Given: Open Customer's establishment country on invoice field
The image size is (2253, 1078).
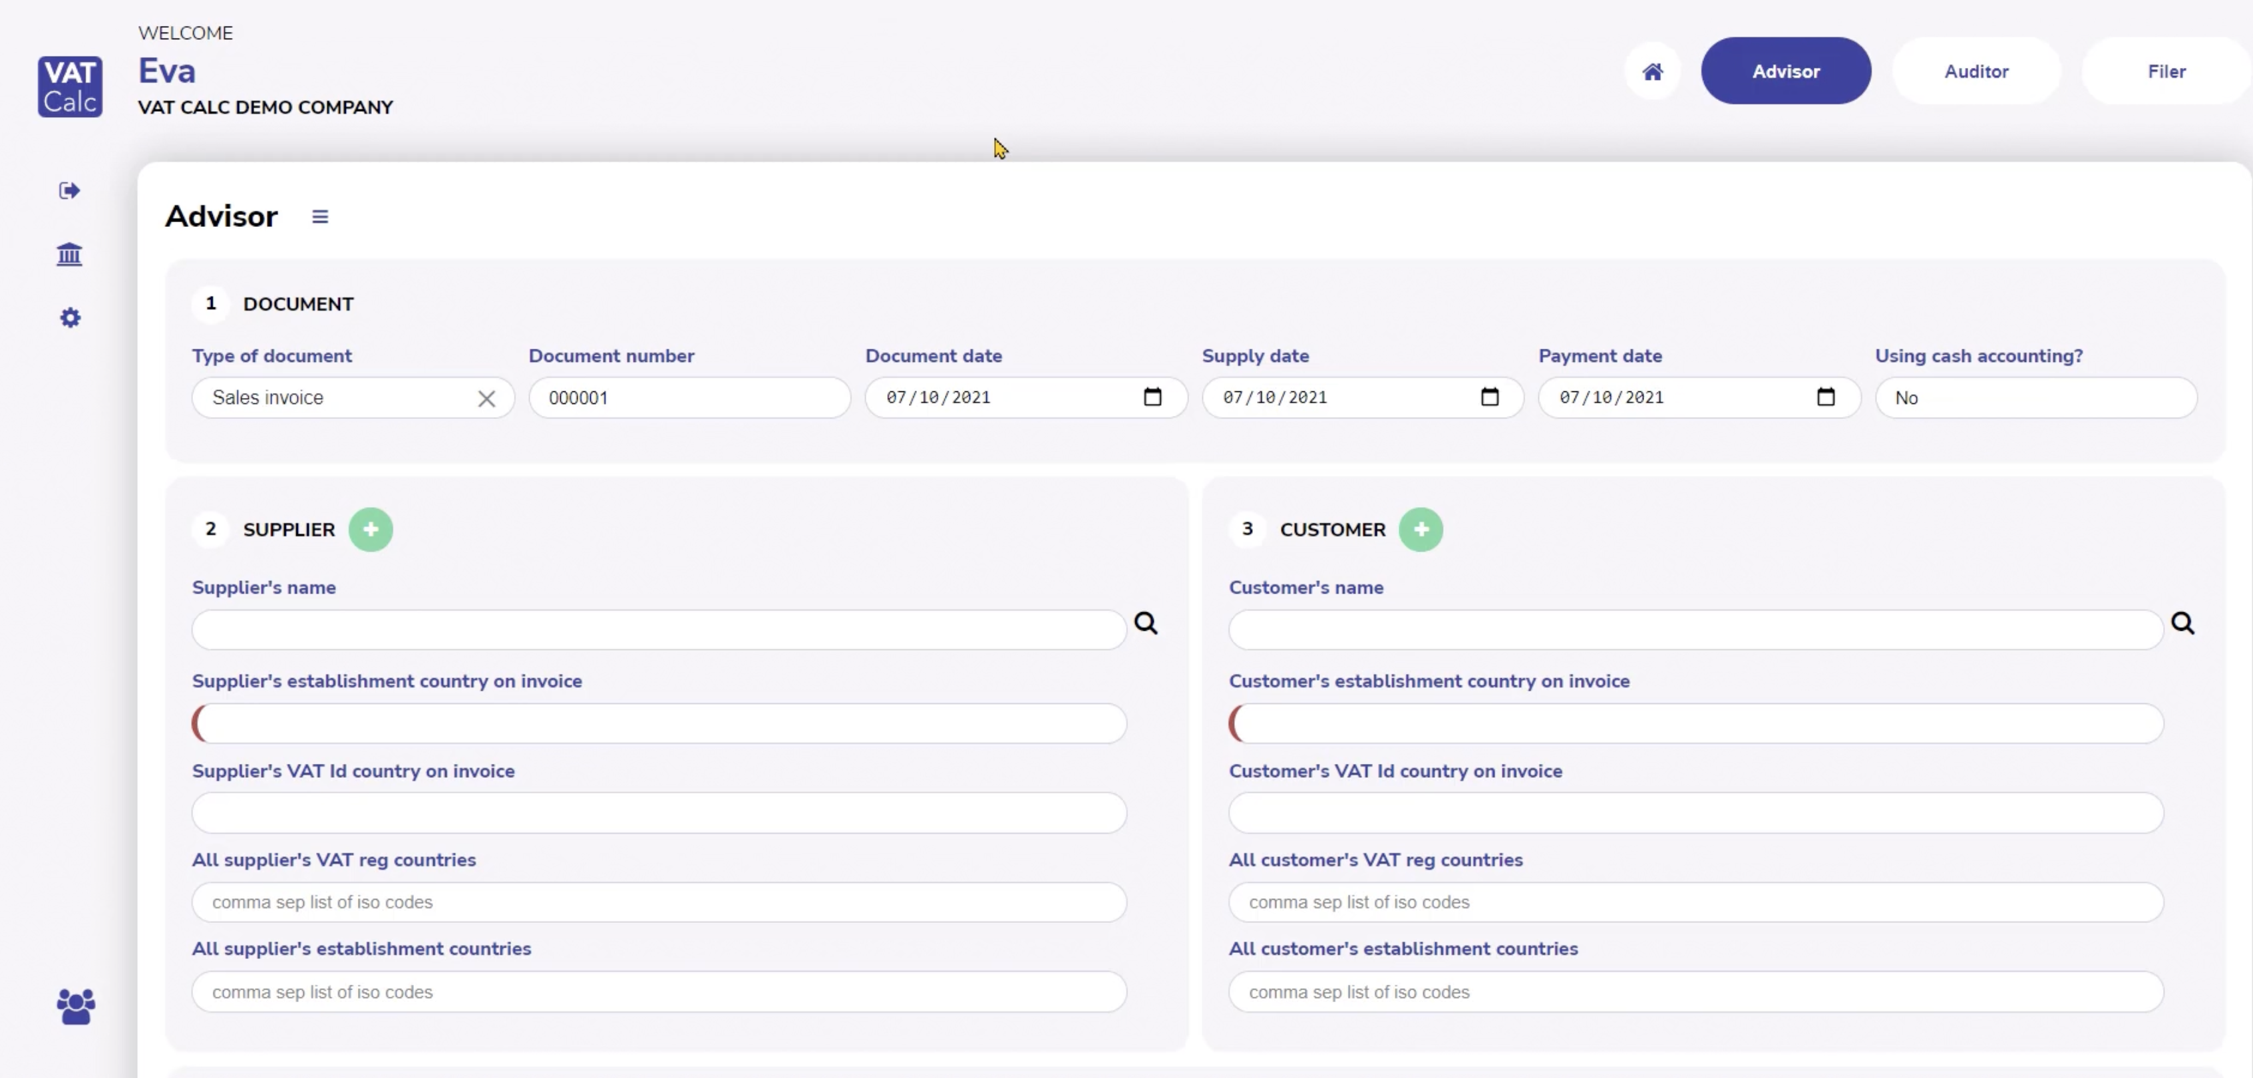Looking at the screenshot, I should click(1697, 723).
